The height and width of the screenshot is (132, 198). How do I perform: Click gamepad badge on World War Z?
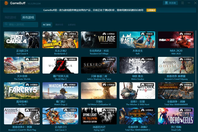pyautogui.click(x=70, y=59)
